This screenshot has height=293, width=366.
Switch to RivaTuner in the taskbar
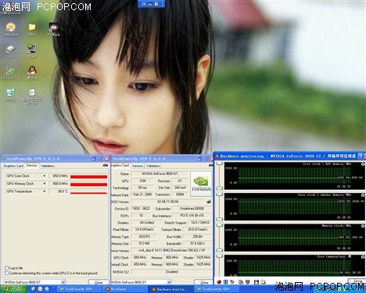[126, 289]
